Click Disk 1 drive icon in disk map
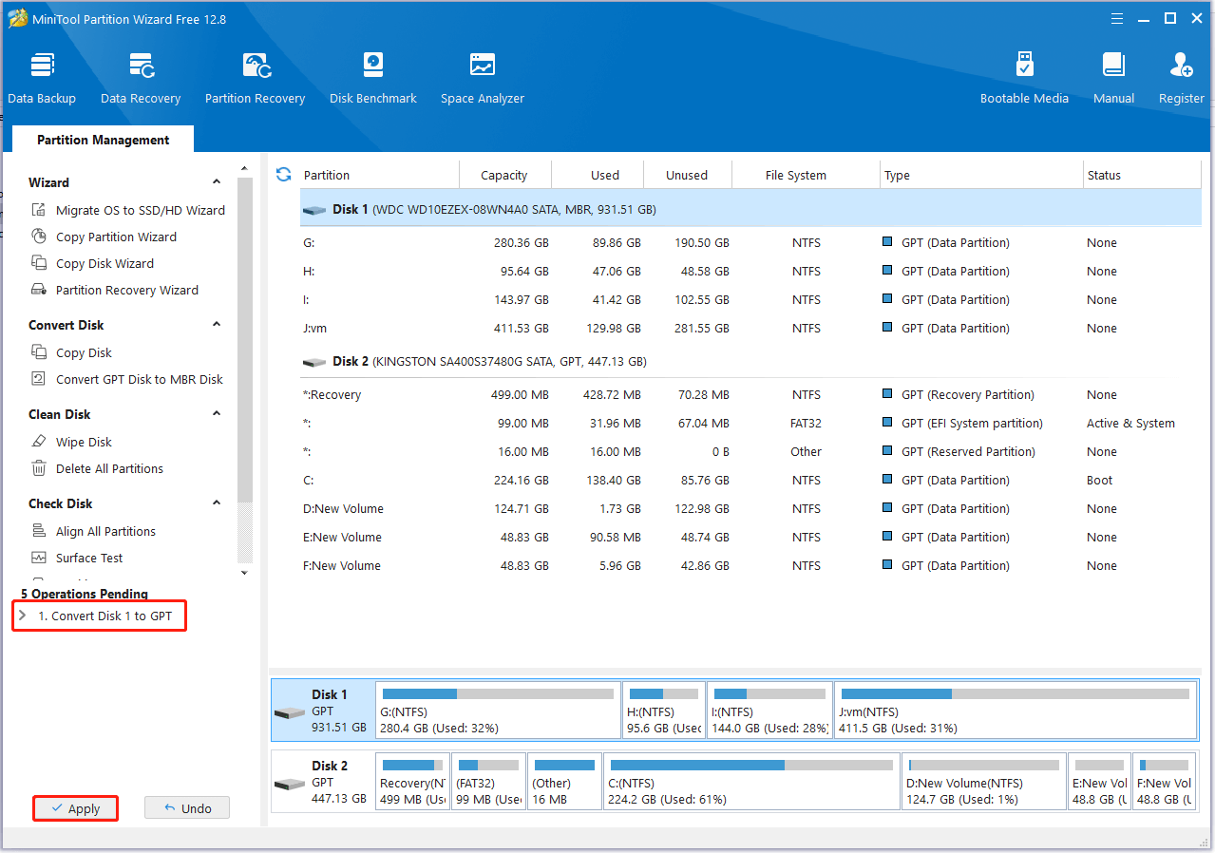The height and width of the screenshot is (853, 1215). click(290, 712)
